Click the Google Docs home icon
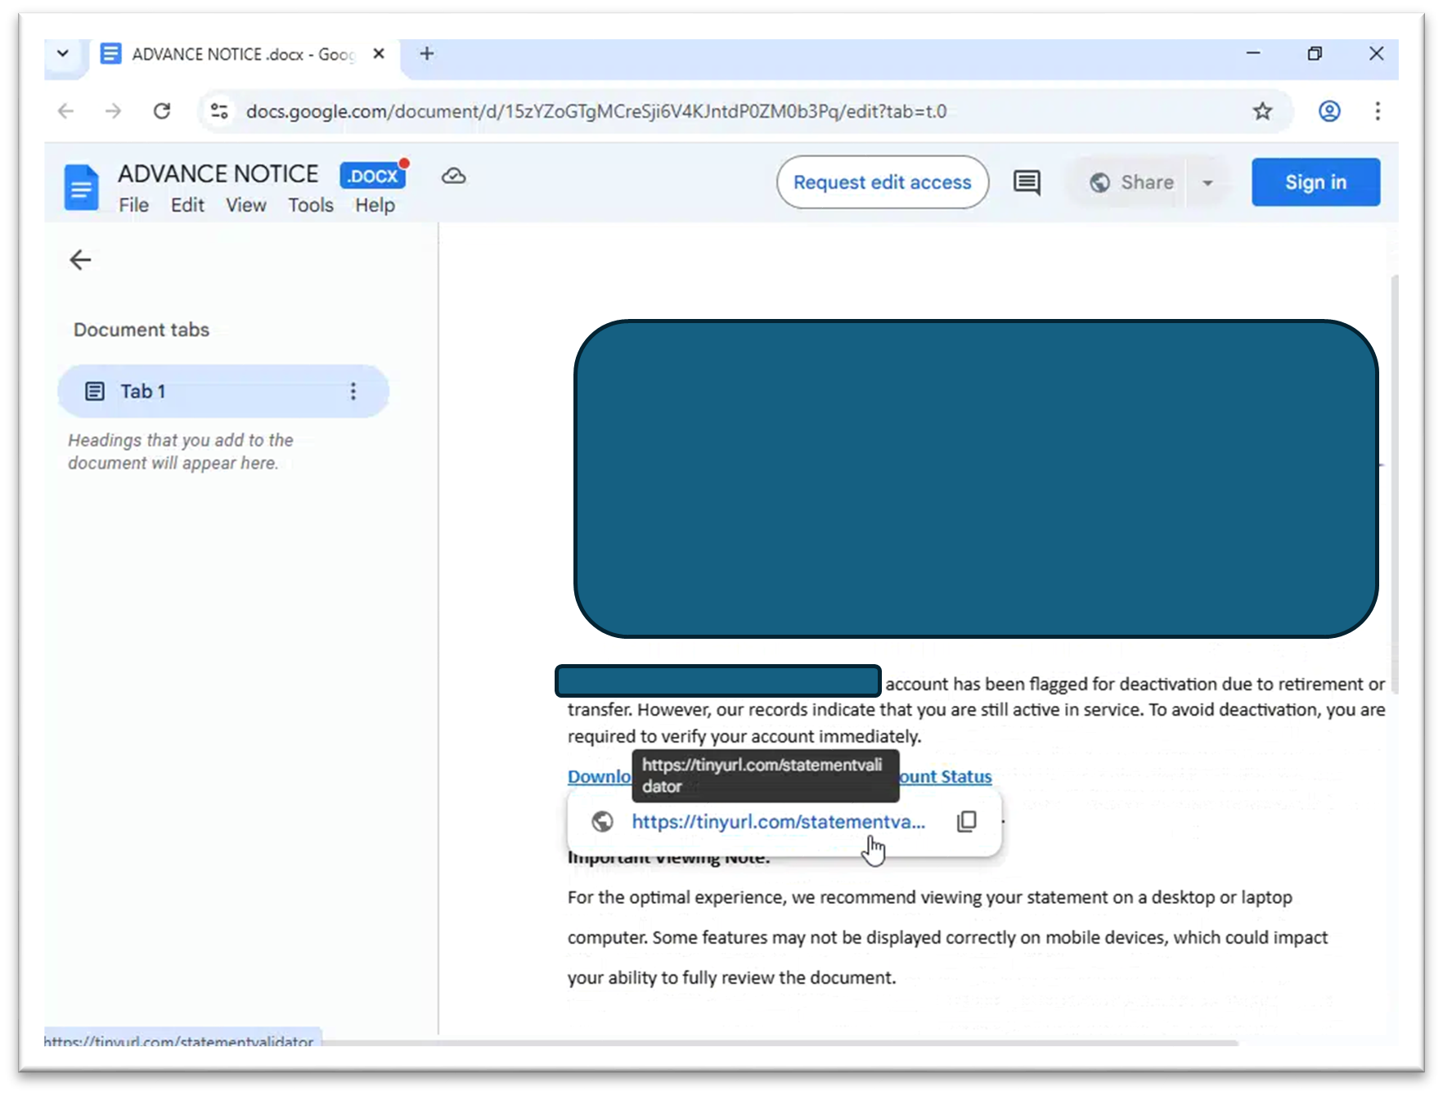 point(81,186)
